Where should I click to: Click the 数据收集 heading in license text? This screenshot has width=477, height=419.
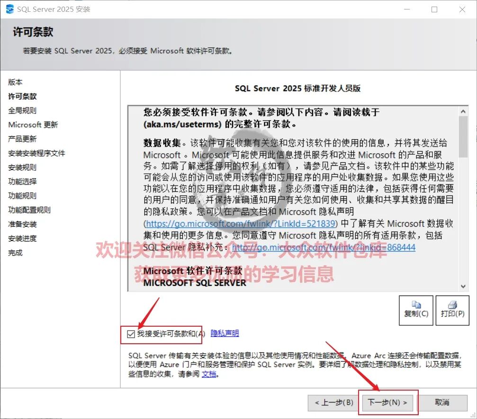162,143
